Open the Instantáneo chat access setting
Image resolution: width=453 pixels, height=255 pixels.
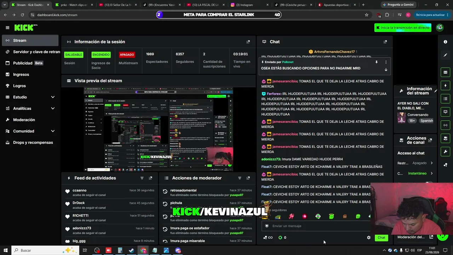[415, 174]
